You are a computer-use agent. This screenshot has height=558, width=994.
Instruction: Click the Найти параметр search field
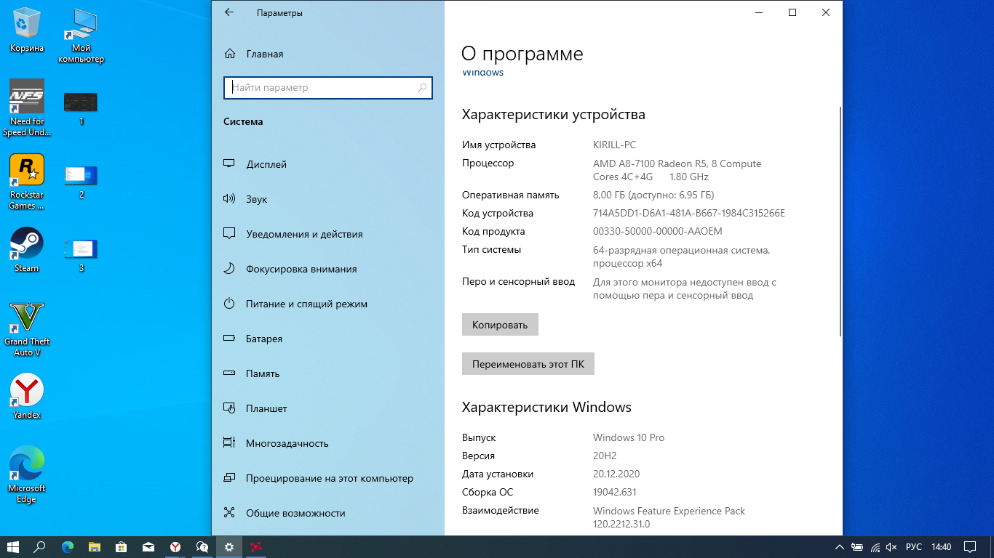pos(328,87)
